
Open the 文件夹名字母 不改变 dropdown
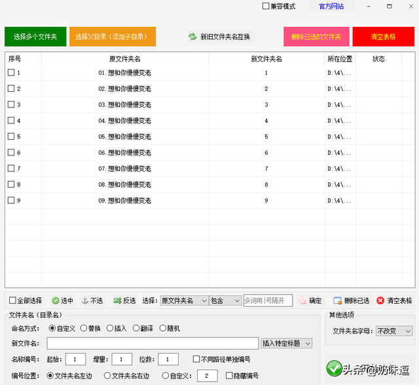coord(394,331)
